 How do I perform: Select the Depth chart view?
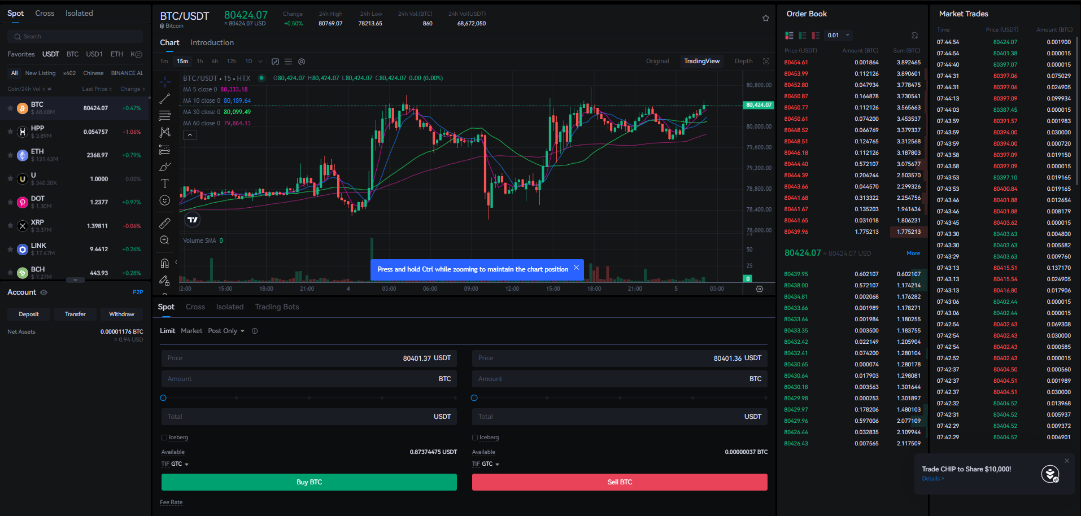743,61
